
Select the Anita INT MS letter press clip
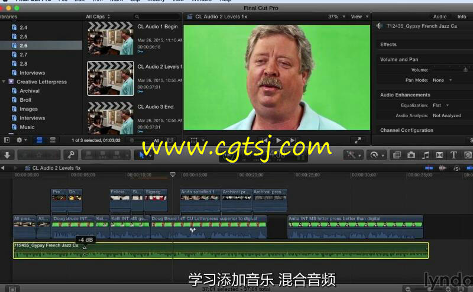[x=355, y=226]
